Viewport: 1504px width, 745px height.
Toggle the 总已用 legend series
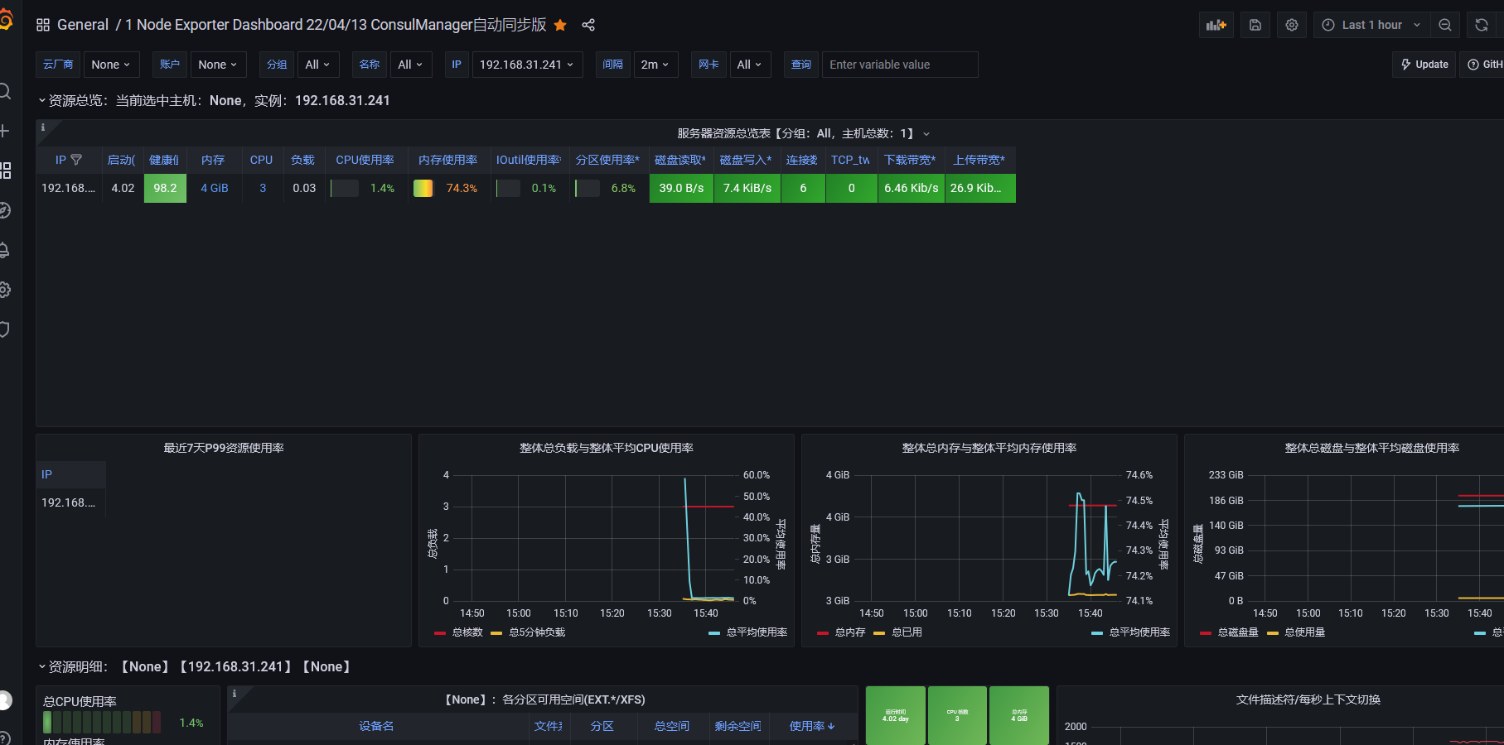(x=907, y=632)
